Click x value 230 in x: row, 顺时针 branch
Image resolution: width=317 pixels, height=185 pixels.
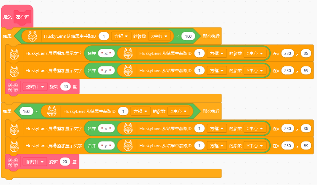pyautogui.click(x=288, y=129)
